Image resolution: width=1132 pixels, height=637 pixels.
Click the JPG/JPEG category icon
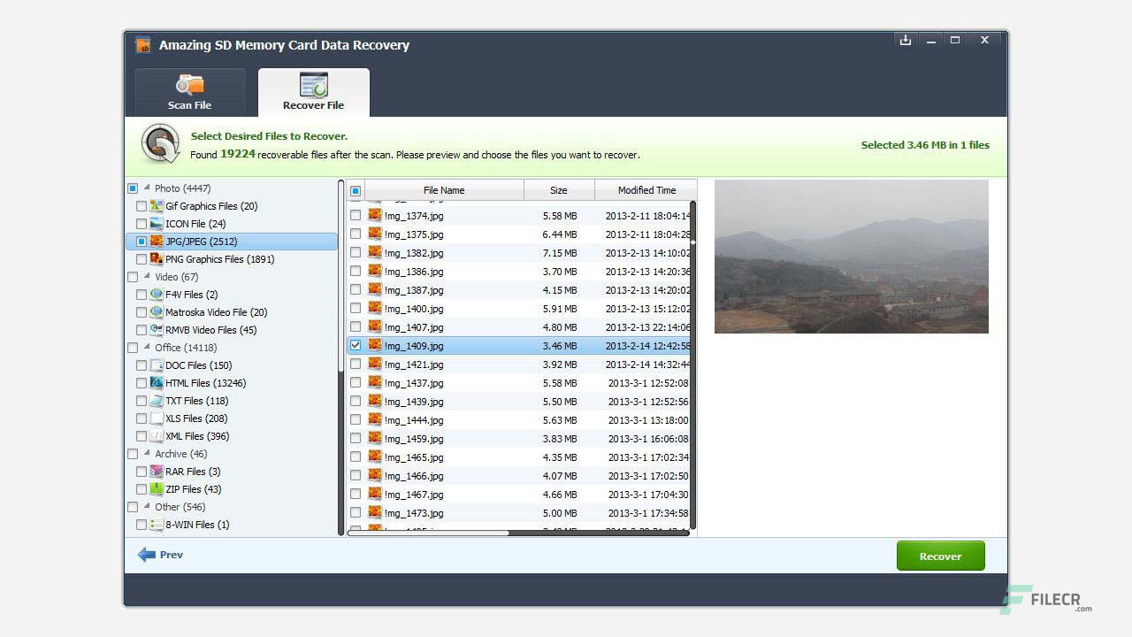[157, 242]
